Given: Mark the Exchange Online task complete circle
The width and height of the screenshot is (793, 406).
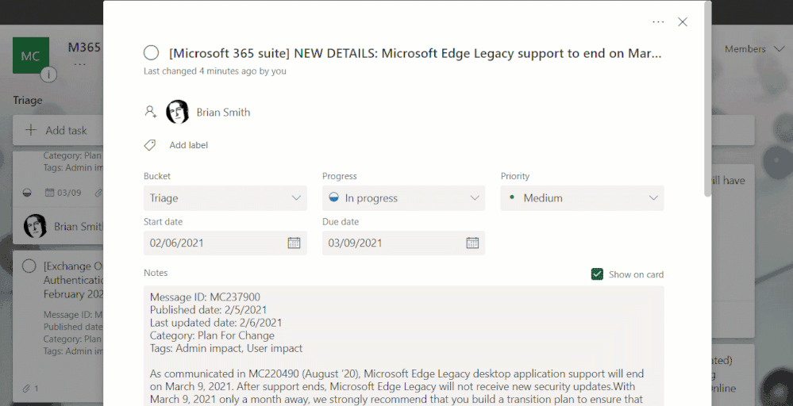Looking at the screenshot, I should [x=29, y=266].
